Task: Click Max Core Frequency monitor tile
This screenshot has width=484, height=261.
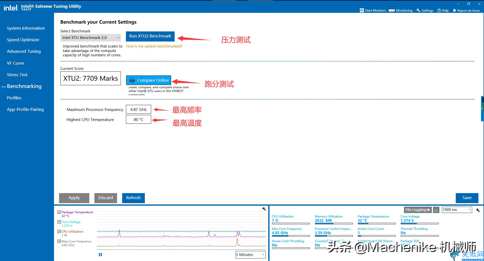Action: click(x=291, y=232)
